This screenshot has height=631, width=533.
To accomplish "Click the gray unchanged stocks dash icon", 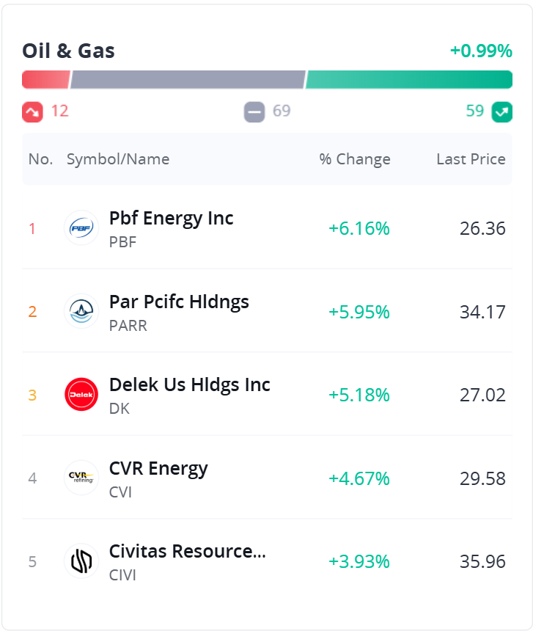I will [x=254, y=112].
